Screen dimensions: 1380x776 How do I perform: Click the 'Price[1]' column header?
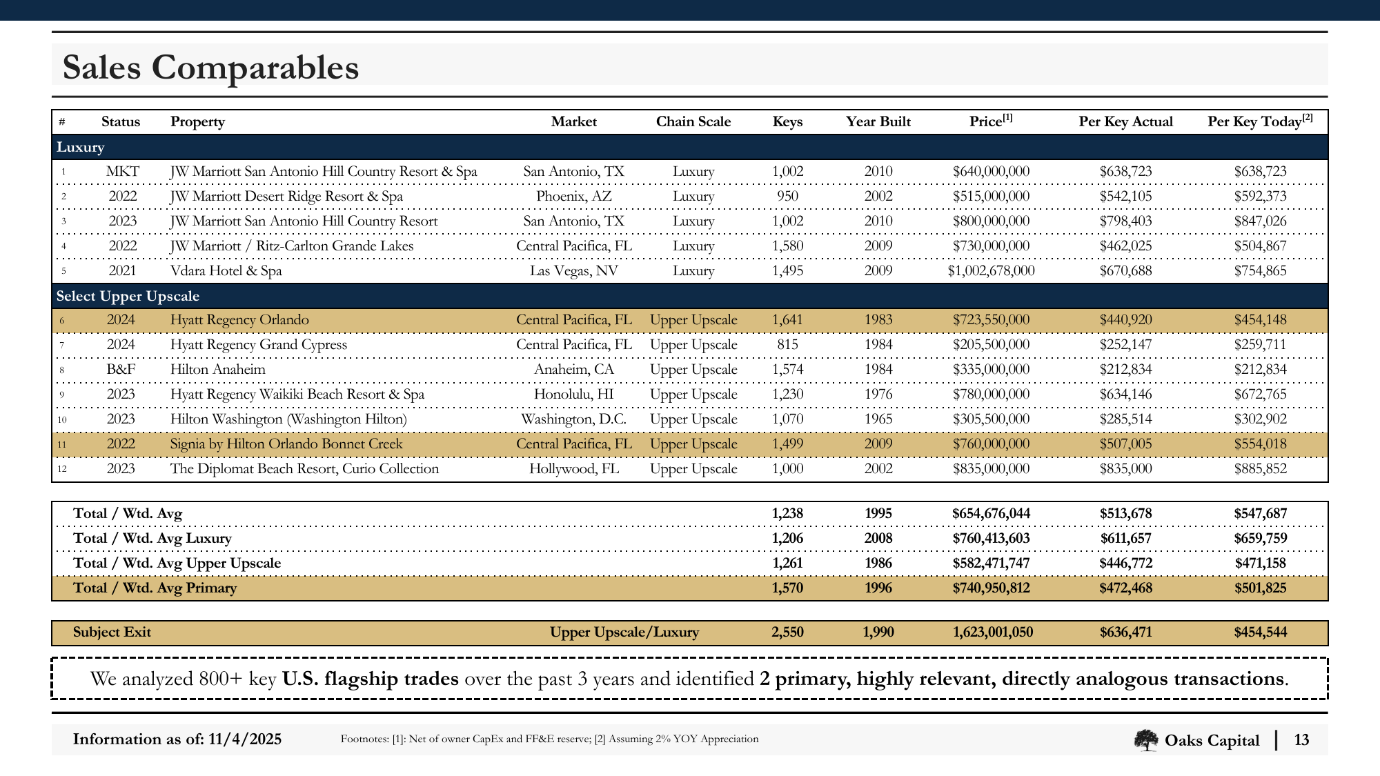(991, 121)
